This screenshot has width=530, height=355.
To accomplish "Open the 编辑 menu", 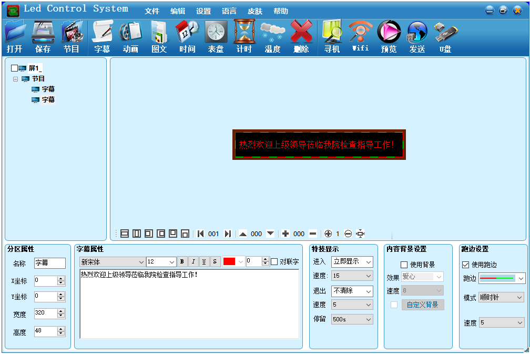I will (x=178, y=11).
